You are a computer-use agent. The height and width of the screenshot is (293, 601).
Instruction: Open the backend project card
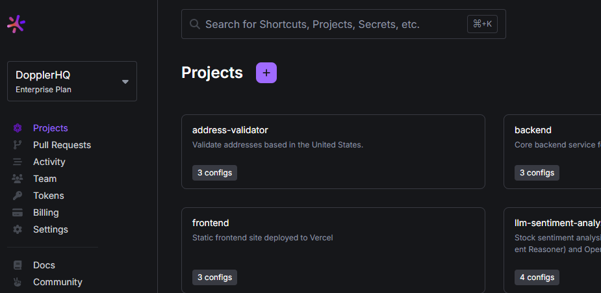click(552, 151)
